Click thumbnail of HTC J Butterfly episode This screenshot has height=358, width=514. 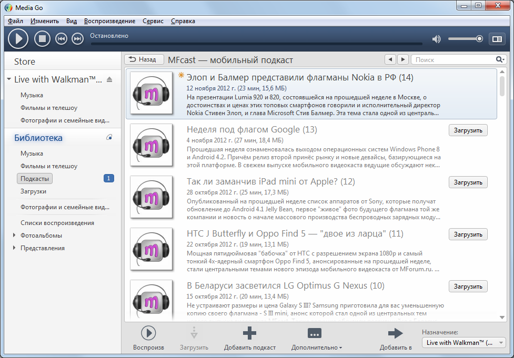point(151,249)
